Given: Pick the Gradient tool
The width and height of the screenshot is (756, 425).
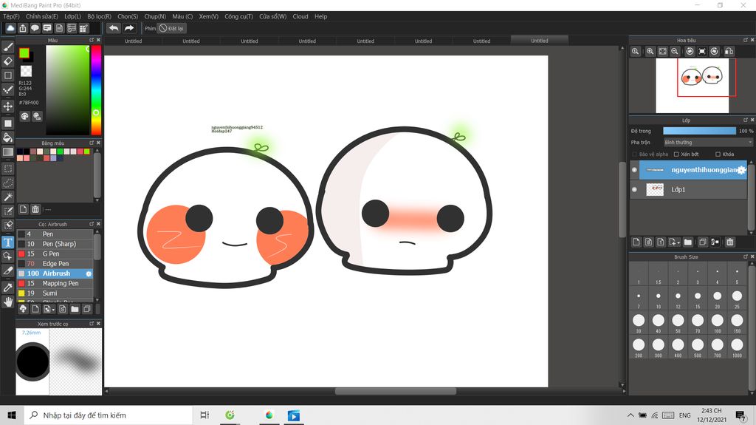Looking at the screenshot, I should (7, 152).
